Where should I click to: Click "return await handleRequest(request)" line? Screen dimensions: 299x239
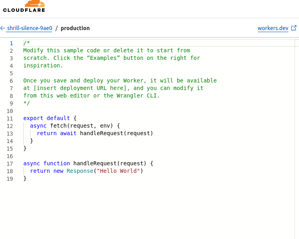point(95,133)
